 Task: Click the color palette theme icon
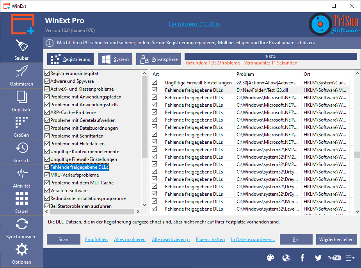tap(270, 257)
